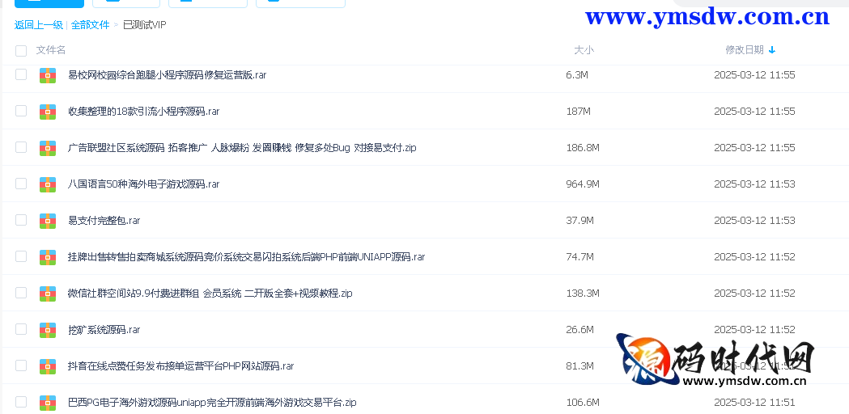Sort files by 大小 column header
The width and height of the screenshot is (849, 414).
pyautogui.click(x=584, y=50)
